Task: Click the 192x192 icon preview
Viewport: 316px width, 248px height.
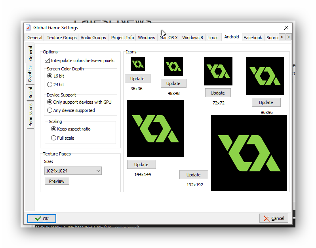Action: 249,153
